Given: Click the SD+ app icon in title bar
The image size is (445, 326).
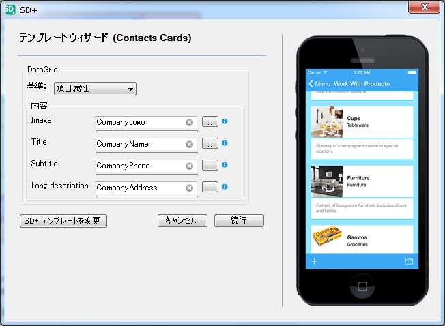Looking at the screenshot, I should (10, 10).
